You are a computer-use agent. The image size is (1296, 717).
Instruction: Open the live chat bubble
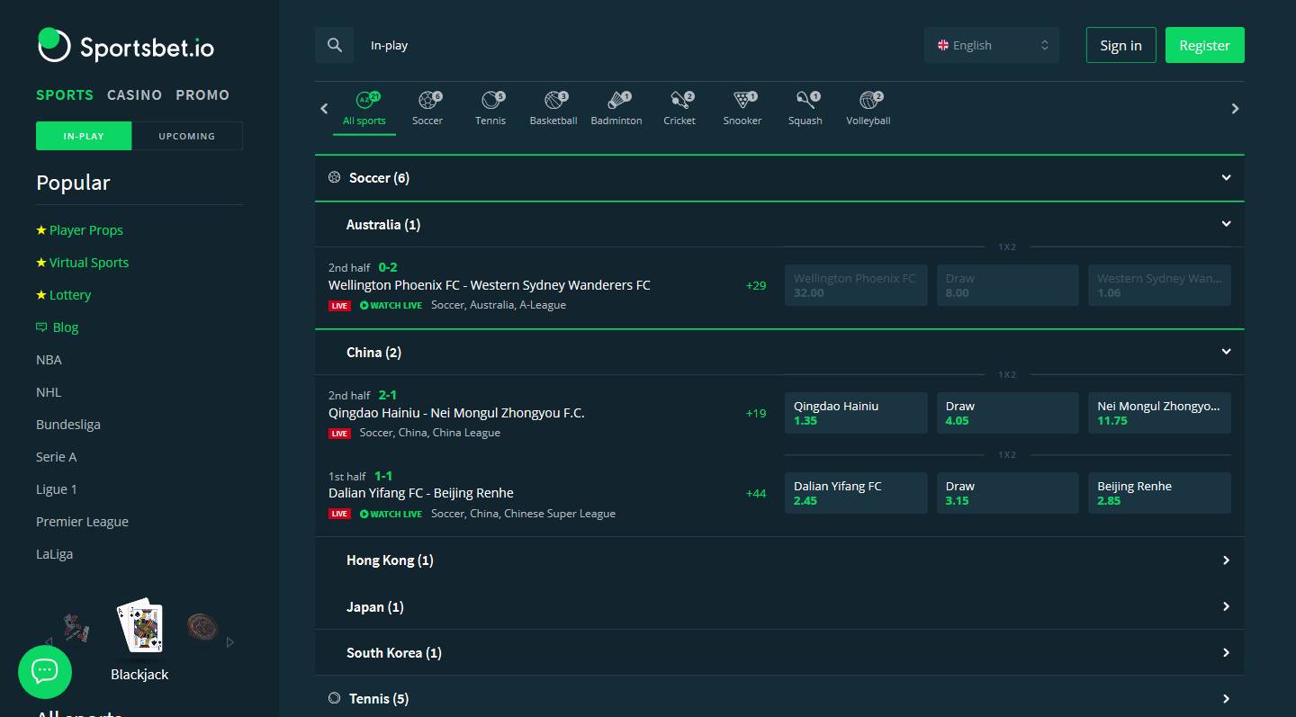tap(45, 671)
